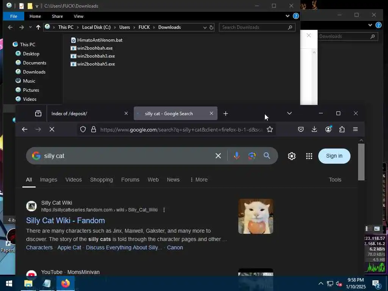388x291 pixels.
Task: Select HimatoAntiVenom.bat file
Action: 97,40
